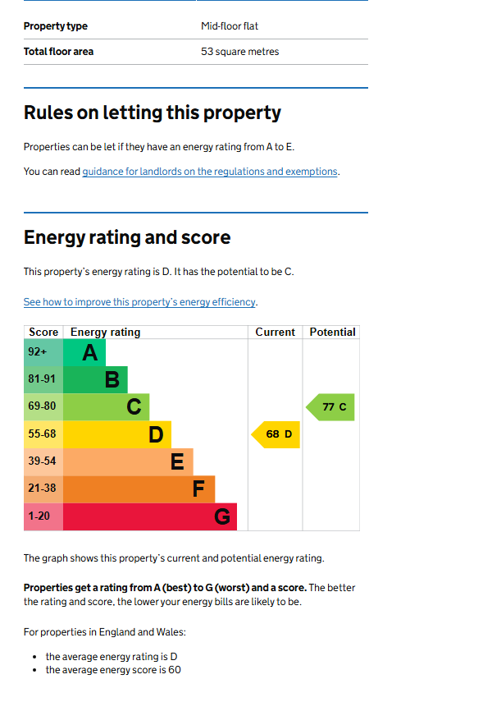Click the current 68 D rating arrow

[276, 434]
